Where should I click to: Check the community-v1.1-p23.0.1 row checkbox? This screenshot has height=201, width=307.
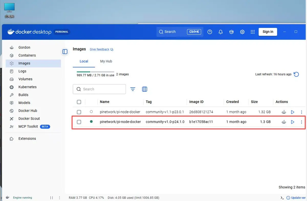pyautogui.click(x=79, y=112)
